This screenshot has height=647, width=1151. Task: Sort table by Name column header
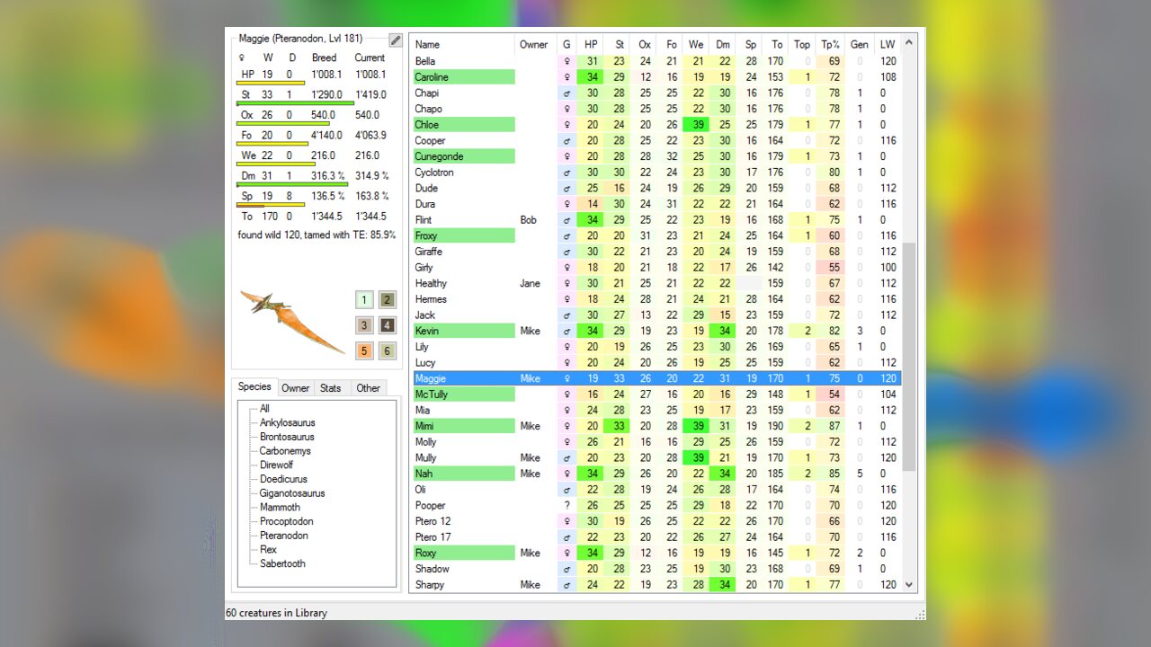(463, 44)
